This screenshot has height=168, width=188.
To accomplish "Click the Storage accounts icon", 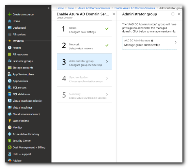I will 9,68.
